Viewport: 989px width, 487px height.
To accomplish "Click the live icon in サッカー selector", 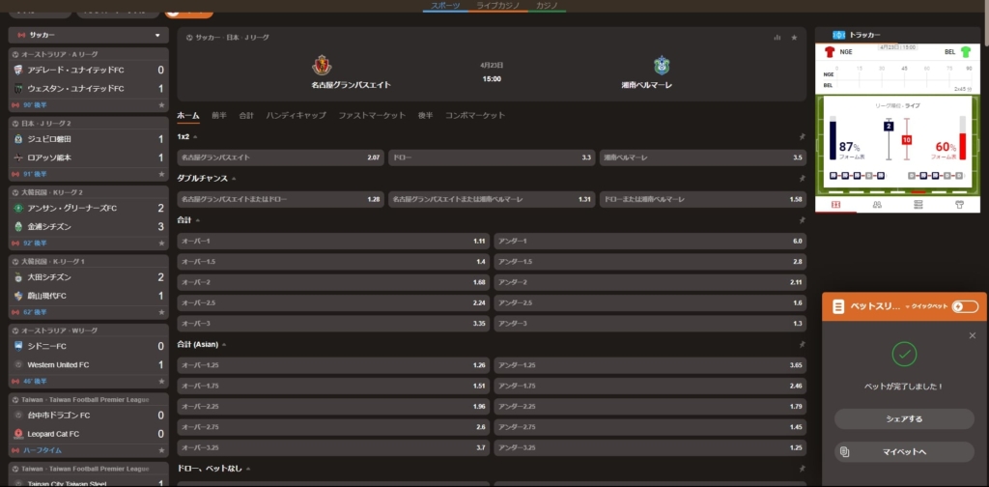I will tap(21, 36).
